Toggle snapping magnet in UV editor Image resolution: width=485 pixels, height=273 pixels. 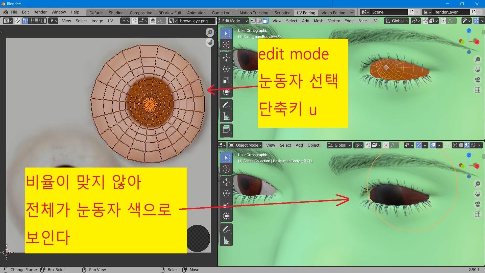pyautogui.click(x=135, y=21)
